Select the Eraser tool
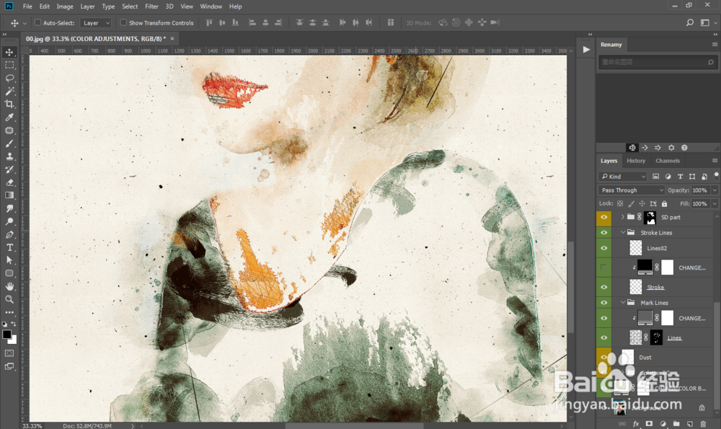 click(x=9, y=182)
